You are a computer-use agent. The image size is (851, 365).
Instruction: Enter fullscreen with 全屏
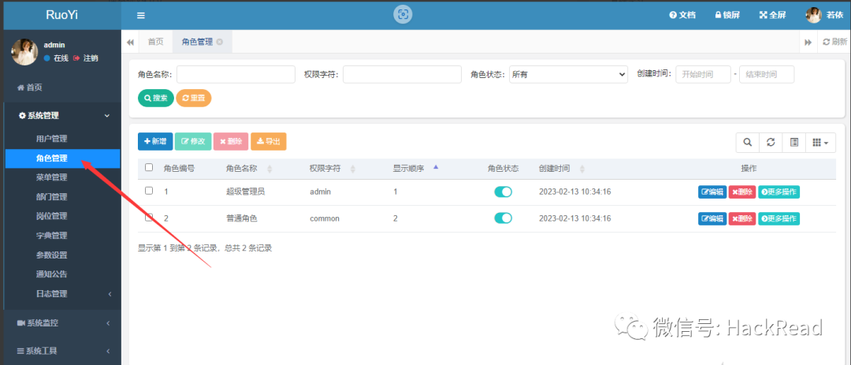772,15
